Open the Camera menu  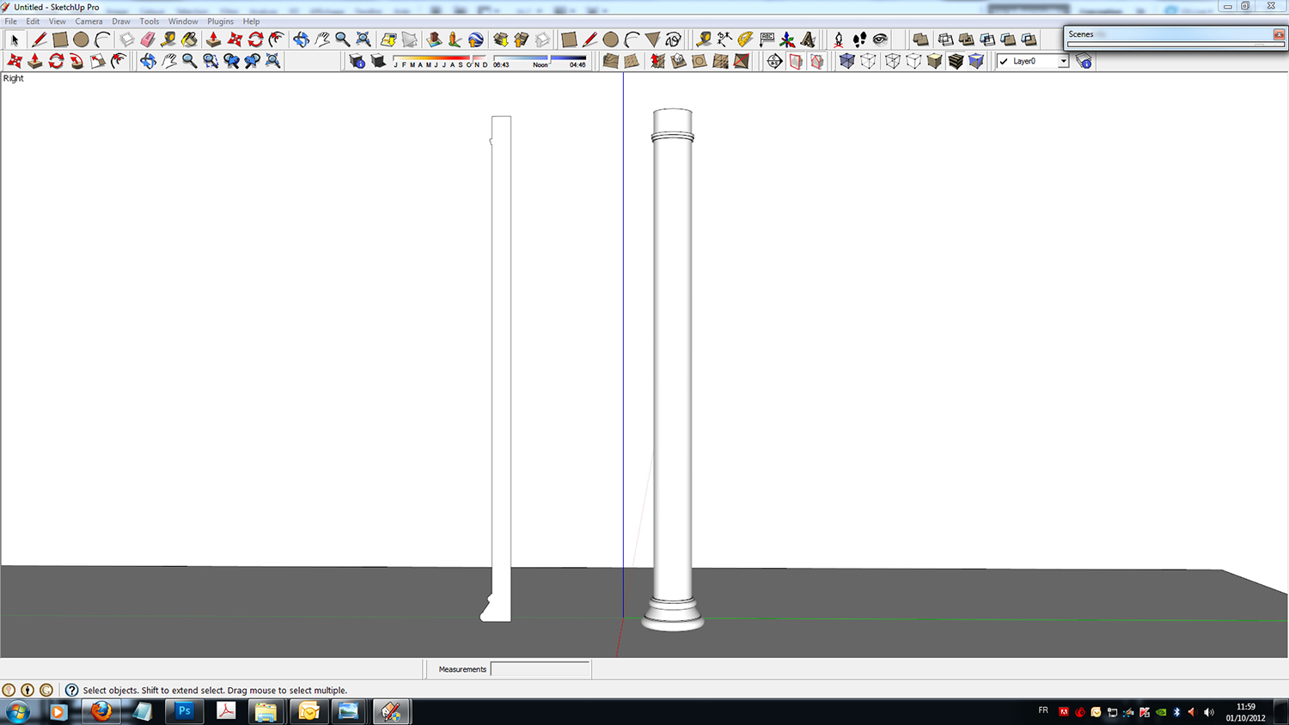[89, 21]
